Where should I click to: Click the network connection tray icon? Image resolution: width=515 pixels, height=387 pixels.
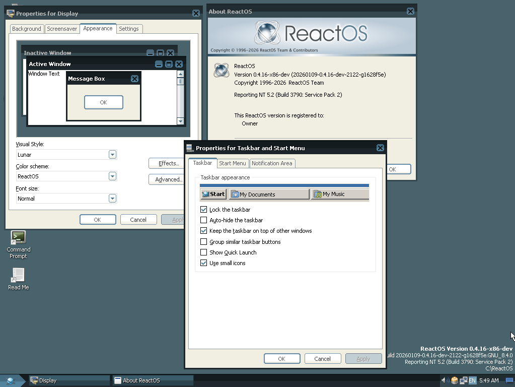(463, 380)
